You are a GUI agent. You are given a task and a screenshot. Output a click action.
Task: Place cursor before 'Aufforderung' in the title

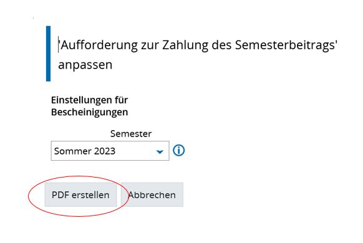60,45
